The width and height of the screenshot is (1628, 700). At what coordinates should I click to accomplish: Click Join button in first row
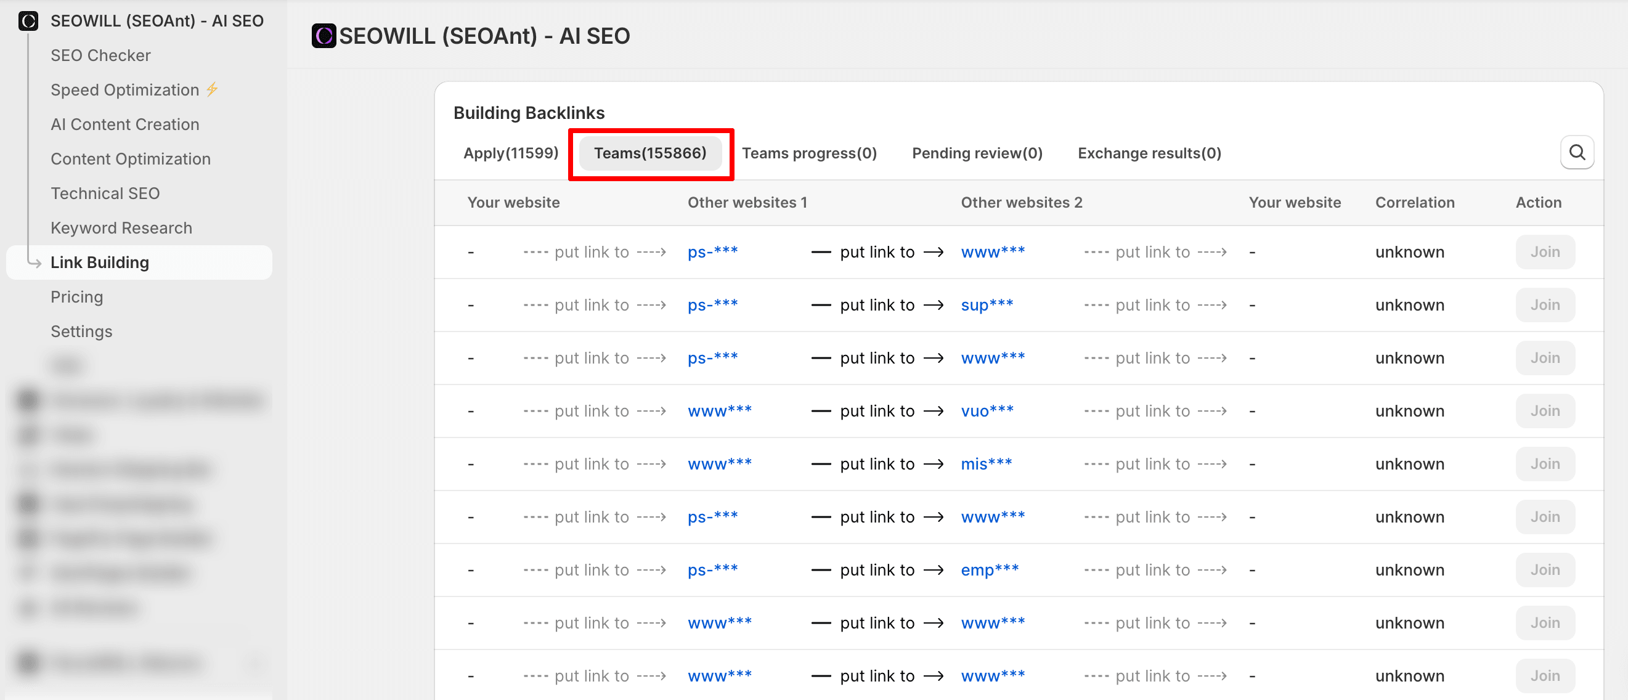(x=1544, y=252)
